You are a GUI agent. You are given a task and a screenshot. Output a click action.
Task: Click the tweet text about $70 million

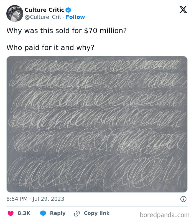(x=67, y=31)
